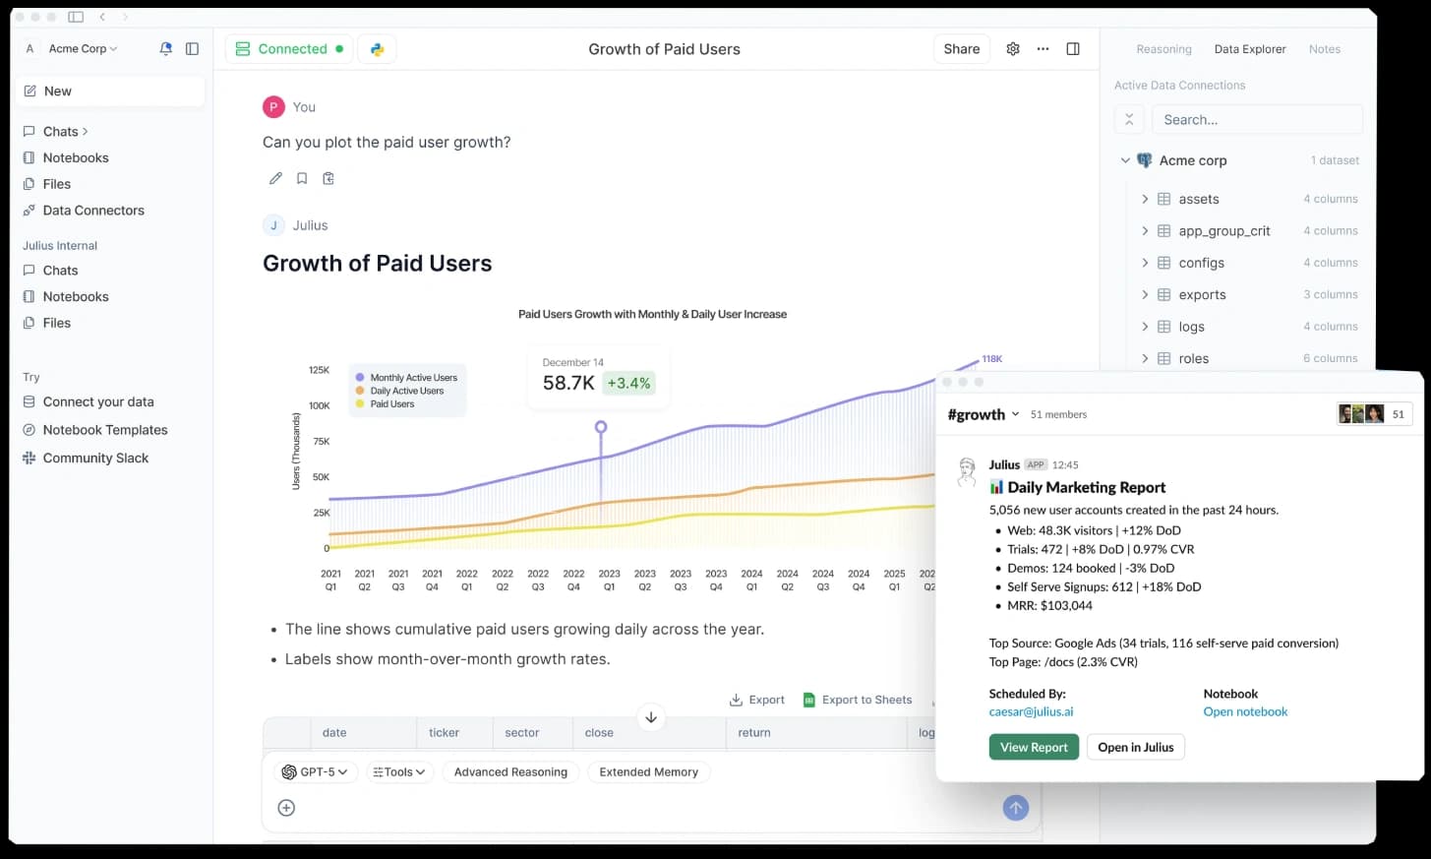This screenshot has height=859, width=1431.
Task: Expand the logs table
Action: click(x=1145, y=327)
